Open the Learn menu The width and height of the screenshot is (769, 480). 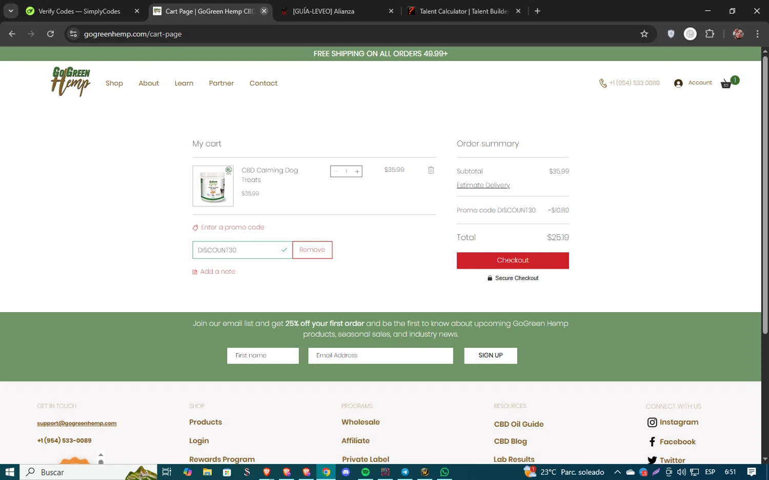184,83
